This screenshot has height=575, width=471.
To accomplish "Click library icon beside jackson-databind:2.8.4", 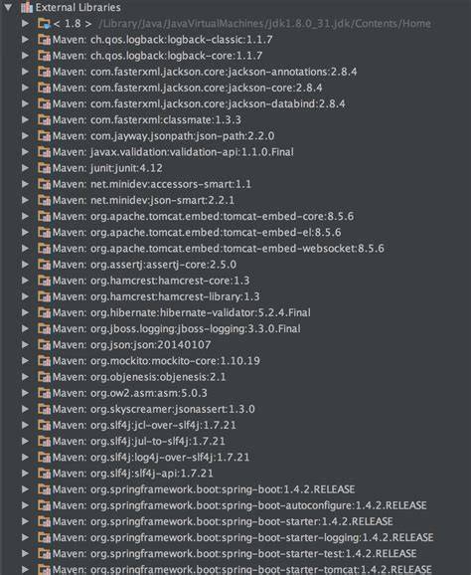I will tap(44, 103).
